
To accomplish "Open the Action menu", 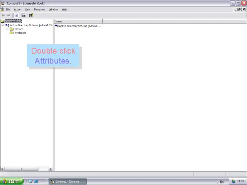I will 17,9.
